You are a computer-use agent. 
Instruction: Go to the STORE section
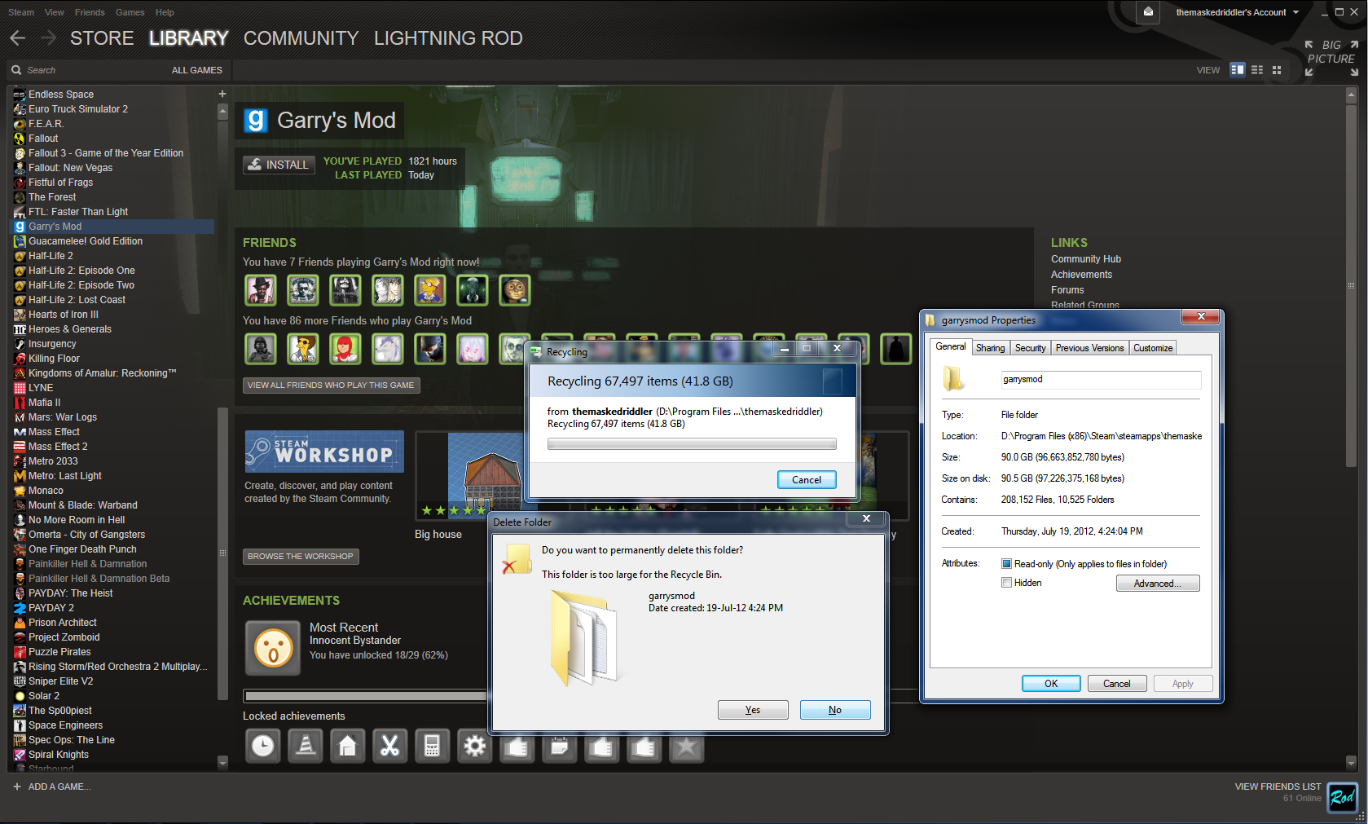pyautogui.click(x=102, y=38)
